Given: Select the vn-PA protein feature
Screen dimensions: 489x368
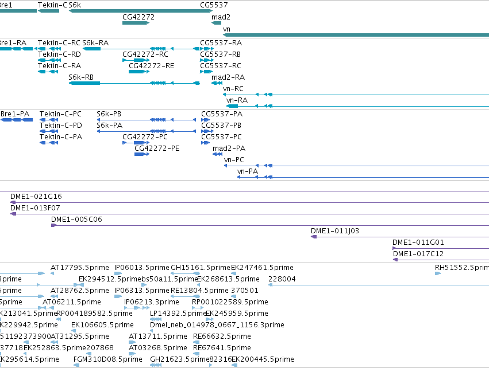Looking at the screenshot, I should (363, 177).
